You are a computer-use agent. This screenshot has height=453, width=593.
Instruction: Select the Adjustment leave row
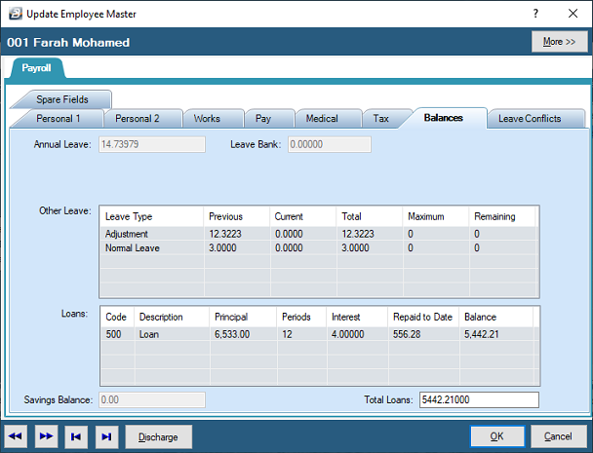(x=319, y=234)
